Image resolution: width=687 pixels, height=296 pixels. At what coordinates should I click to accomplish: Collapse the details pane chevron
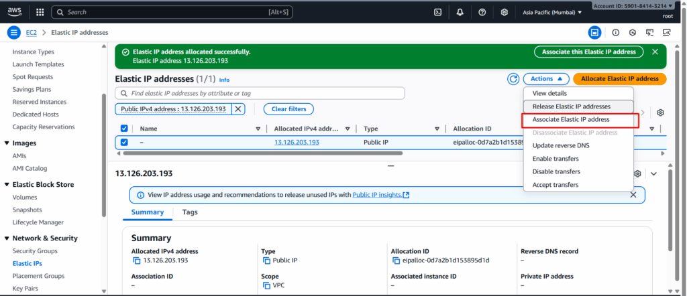pos(653,173)
